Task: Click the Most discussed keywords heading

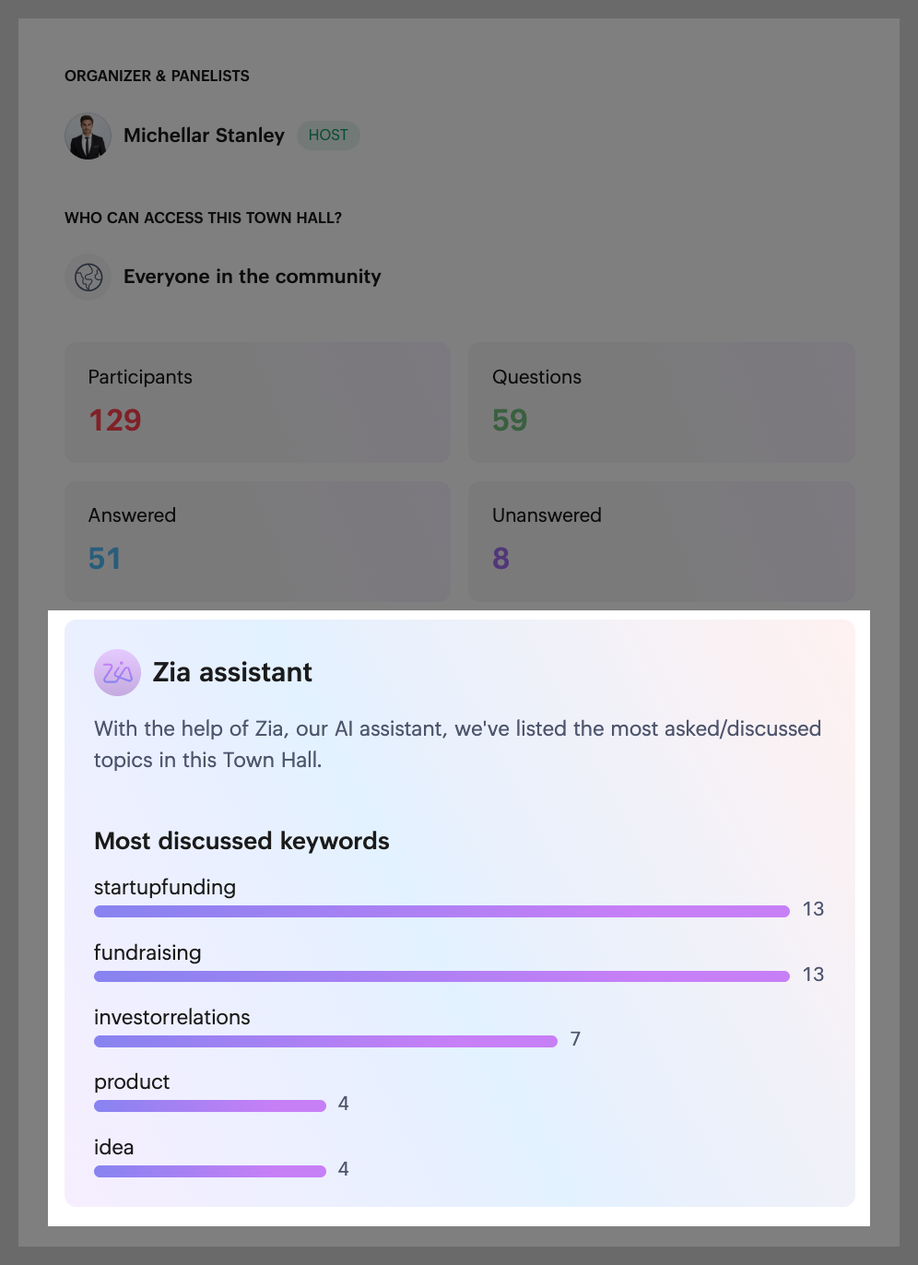Action: tap(241, 841)
